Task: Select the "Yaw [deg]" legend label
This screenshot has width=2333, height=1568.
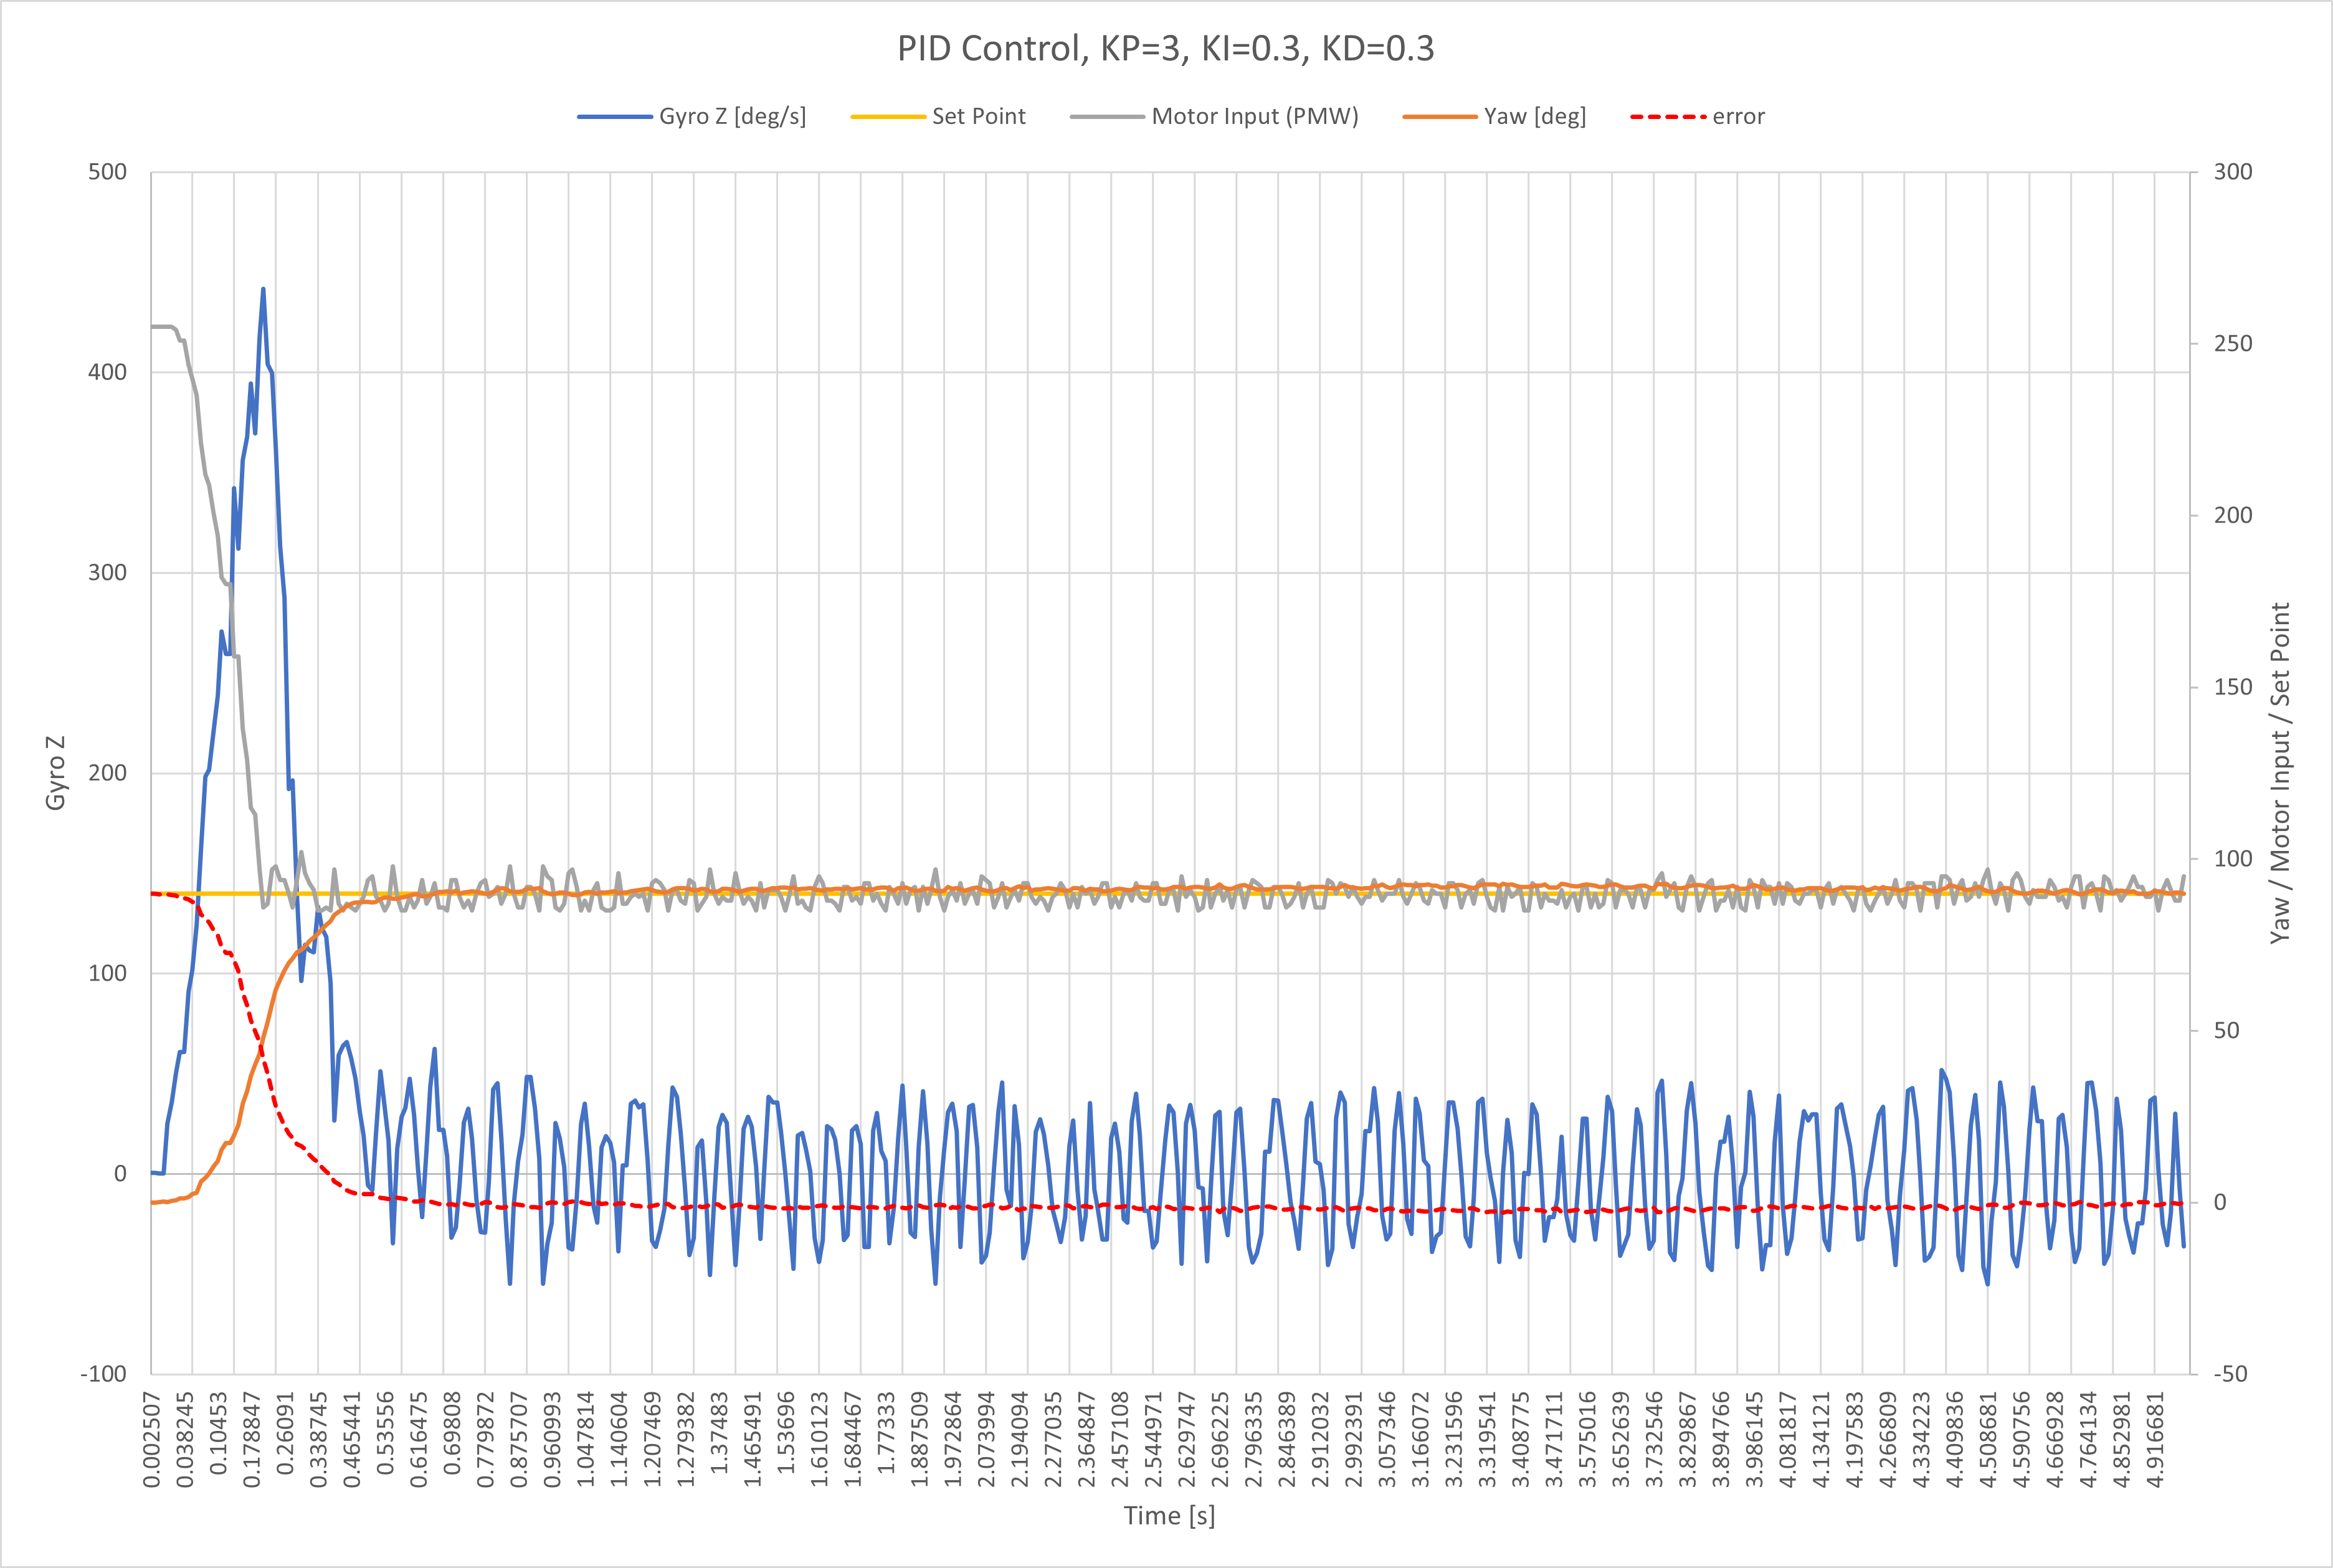Action: [x=1535, y=116]
